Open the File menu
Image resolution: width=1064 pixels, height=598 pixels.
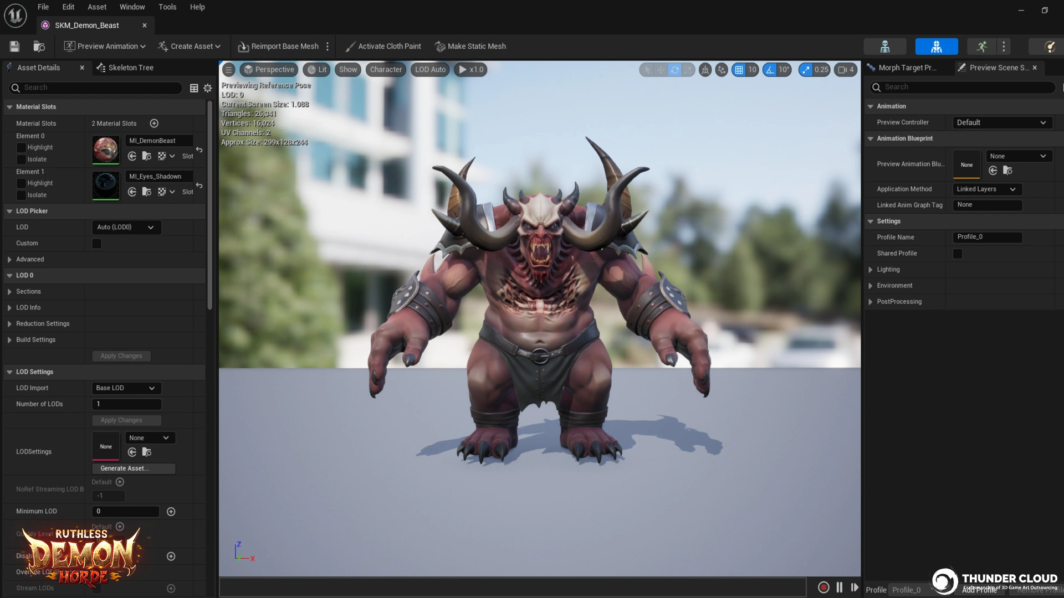(43, 7)
